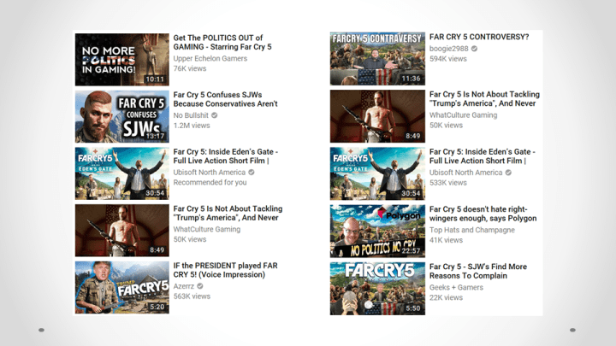616x346 pixels.
Task: Open the Eden's Gate title above 'Recommended for you'
Action: point(226,156)
